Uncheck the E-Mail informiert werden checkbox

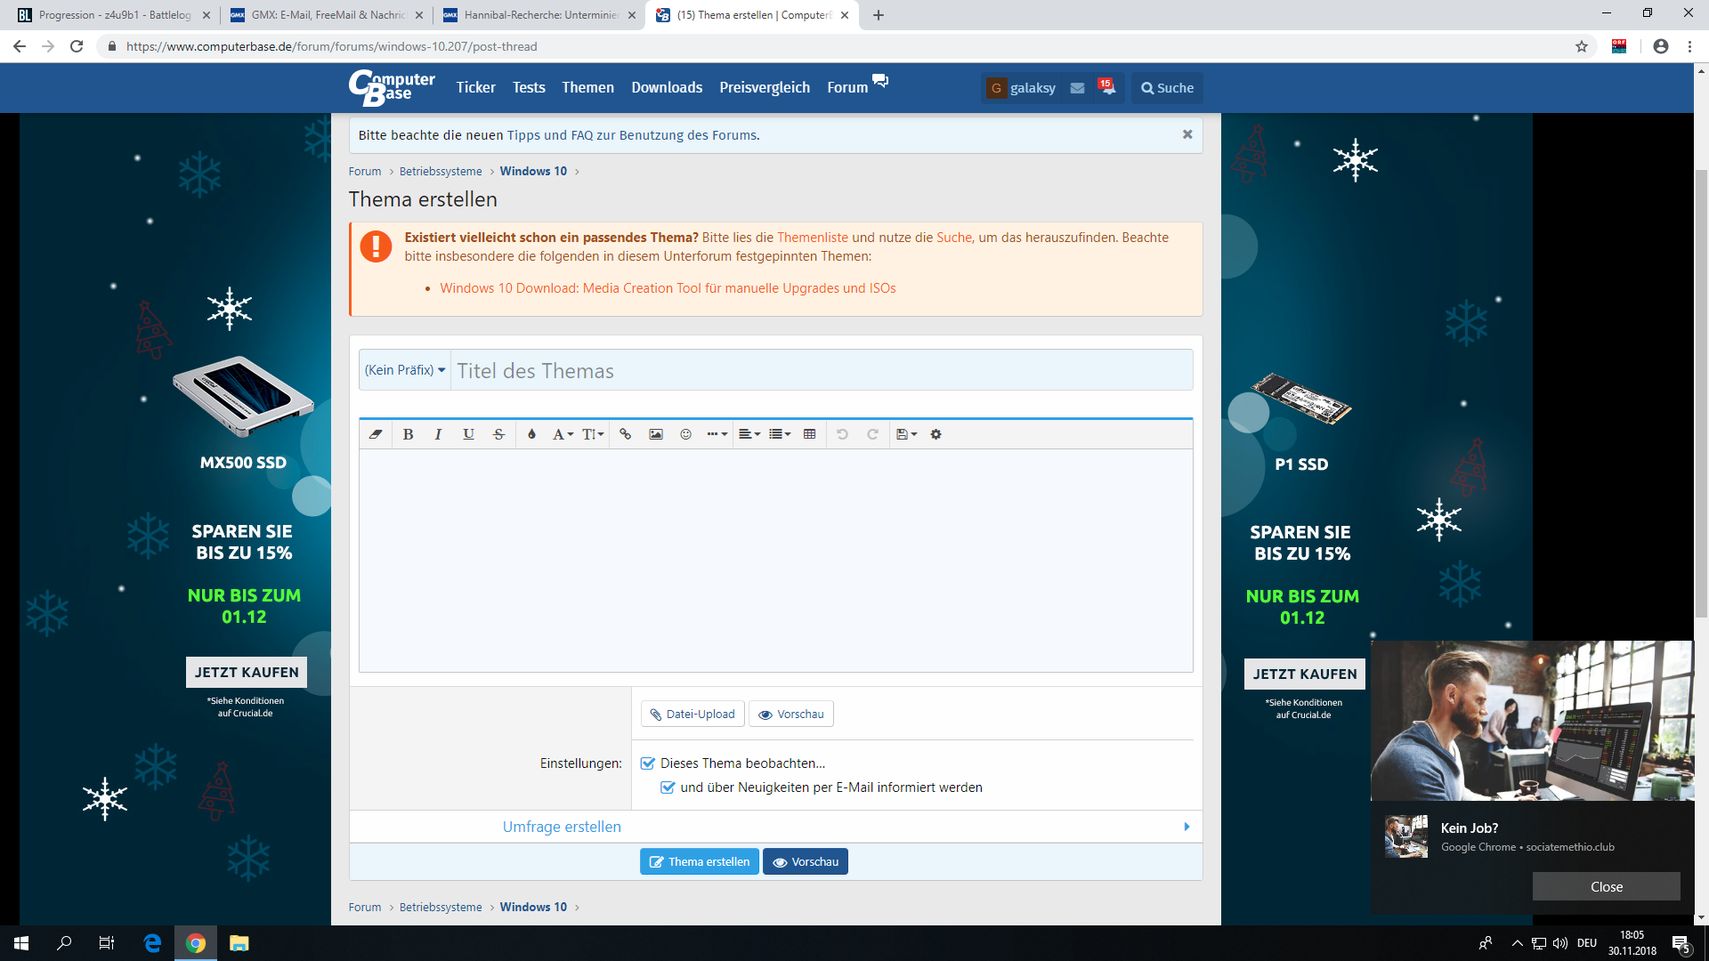click(x=668, y=787)
